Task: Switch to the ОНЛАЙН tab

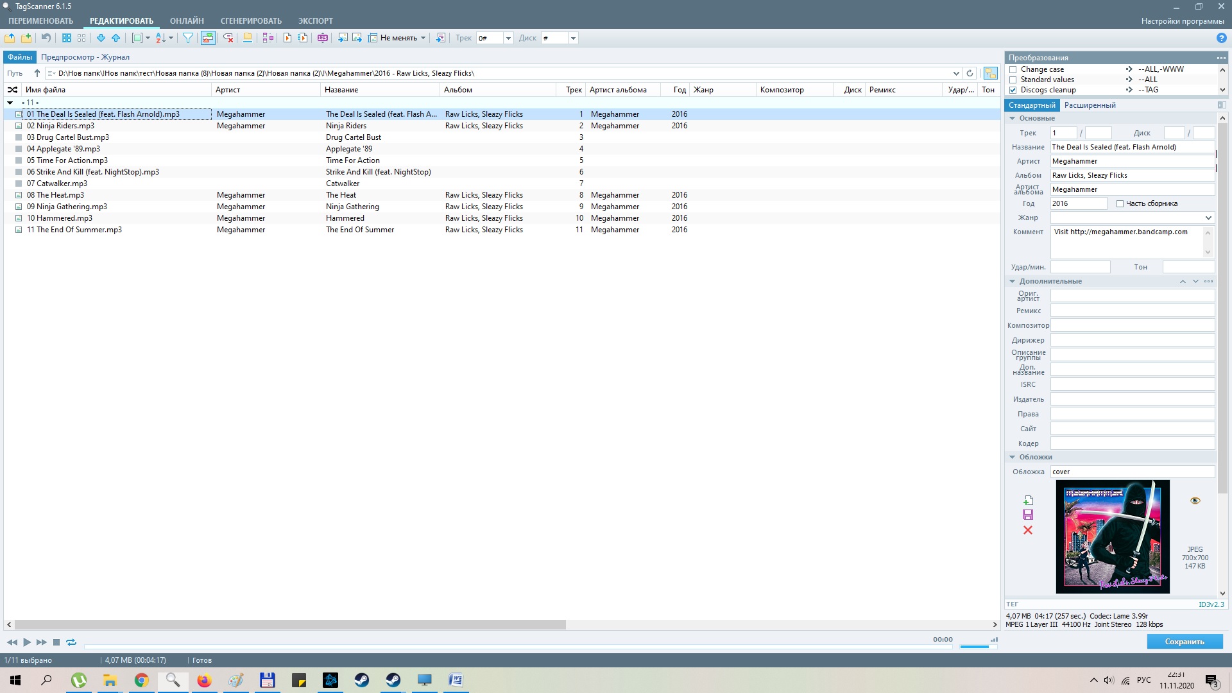Action: tap(187, 21)
